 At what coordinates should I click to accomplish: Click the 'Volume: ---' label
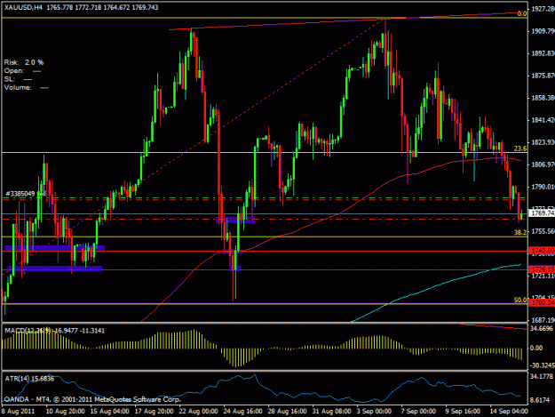coord(26,87)
